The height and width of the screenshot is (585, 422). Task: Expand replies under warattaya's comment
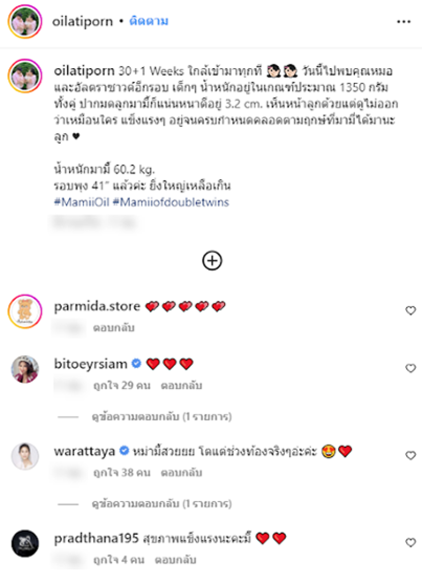[162, 504]
